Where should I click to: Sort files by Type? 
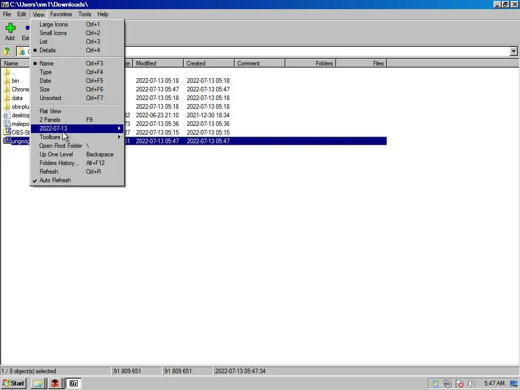[77, 72]
